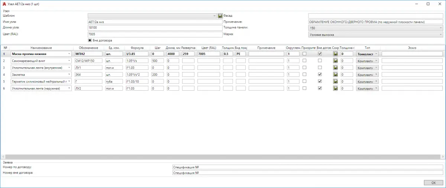Click the horizontal scrollbar under the table

tap(222, 157)
